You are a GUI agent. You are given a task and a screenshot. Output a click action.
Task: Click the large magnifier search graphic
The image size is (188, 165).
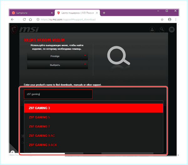tap(118, 56)
